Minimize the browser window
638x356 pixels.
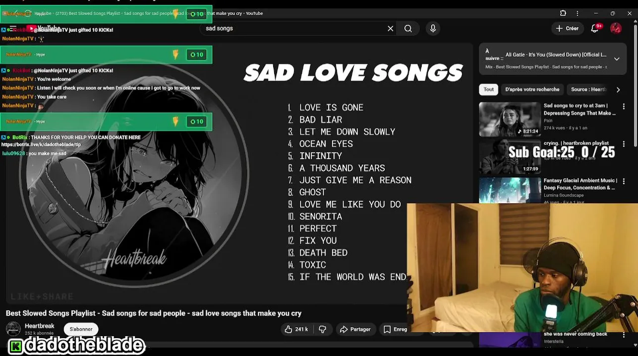coord(596,13)
